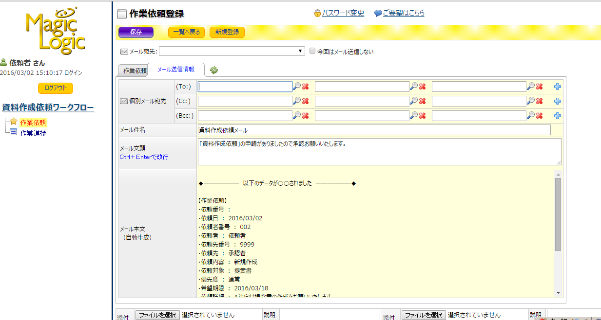Viewport: 601px width, 320px height.
Task: Click the magnifier icon beside second Cc field
Action: coord(414,101)
